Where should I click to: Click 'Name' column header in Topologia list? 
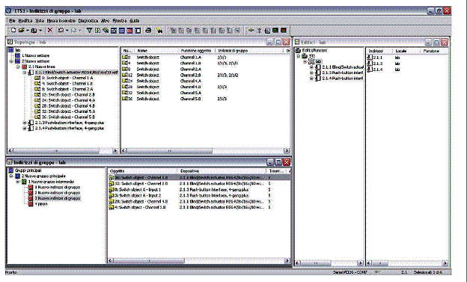tap(156, 51)
